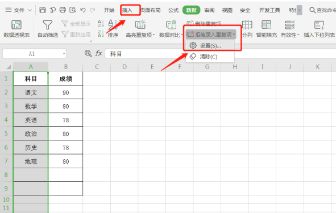
Task: Choose 清除(C) from the dropdown menu
Action: (x=210, y=57)
